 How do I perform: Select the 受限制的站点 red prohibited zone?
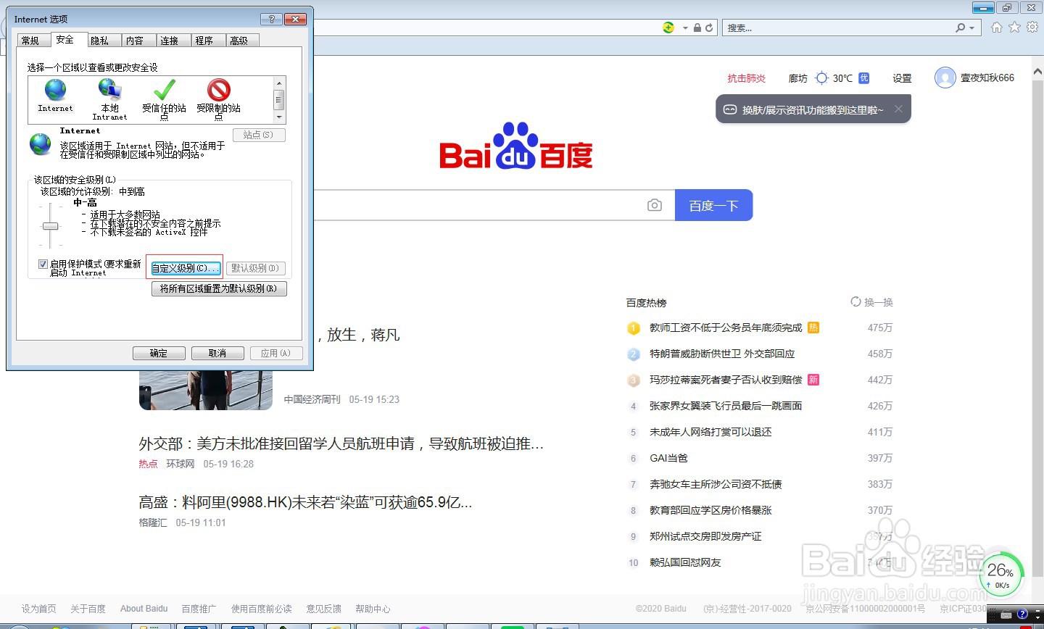[218, 90]
